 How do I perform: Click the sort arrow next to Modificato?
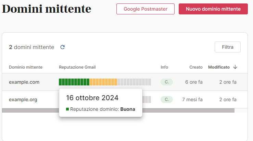tap(235, 67)
